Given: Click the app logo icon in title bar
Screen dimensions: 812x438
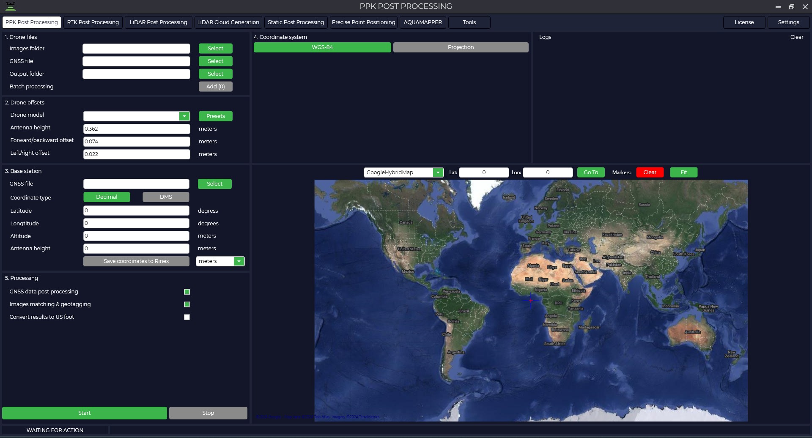Looking at the screenshot, I should point(10,6).
